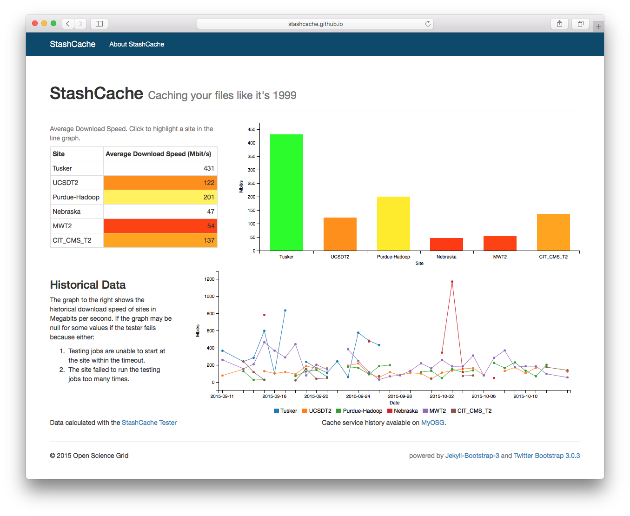Click the orange CIT_CMS_T2 bar

(553, 232)
